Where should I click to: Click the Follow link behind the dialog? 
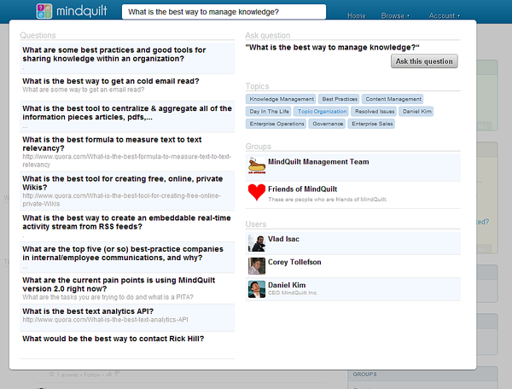coord(92,374)
